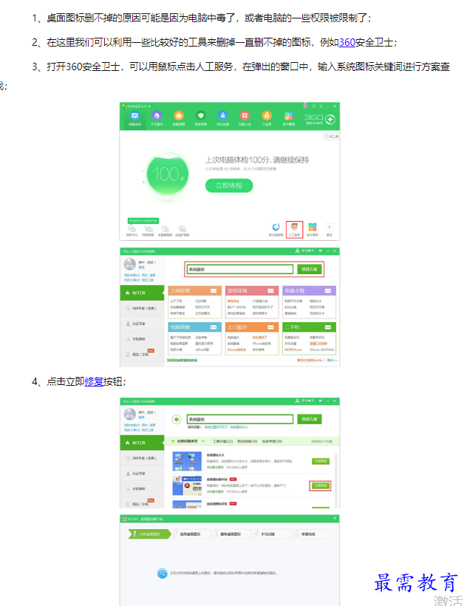Open the 全部问题类型 dropdown
Viewport: 464px width, 606px height.
pyautogui.click(x=188, y=441)
